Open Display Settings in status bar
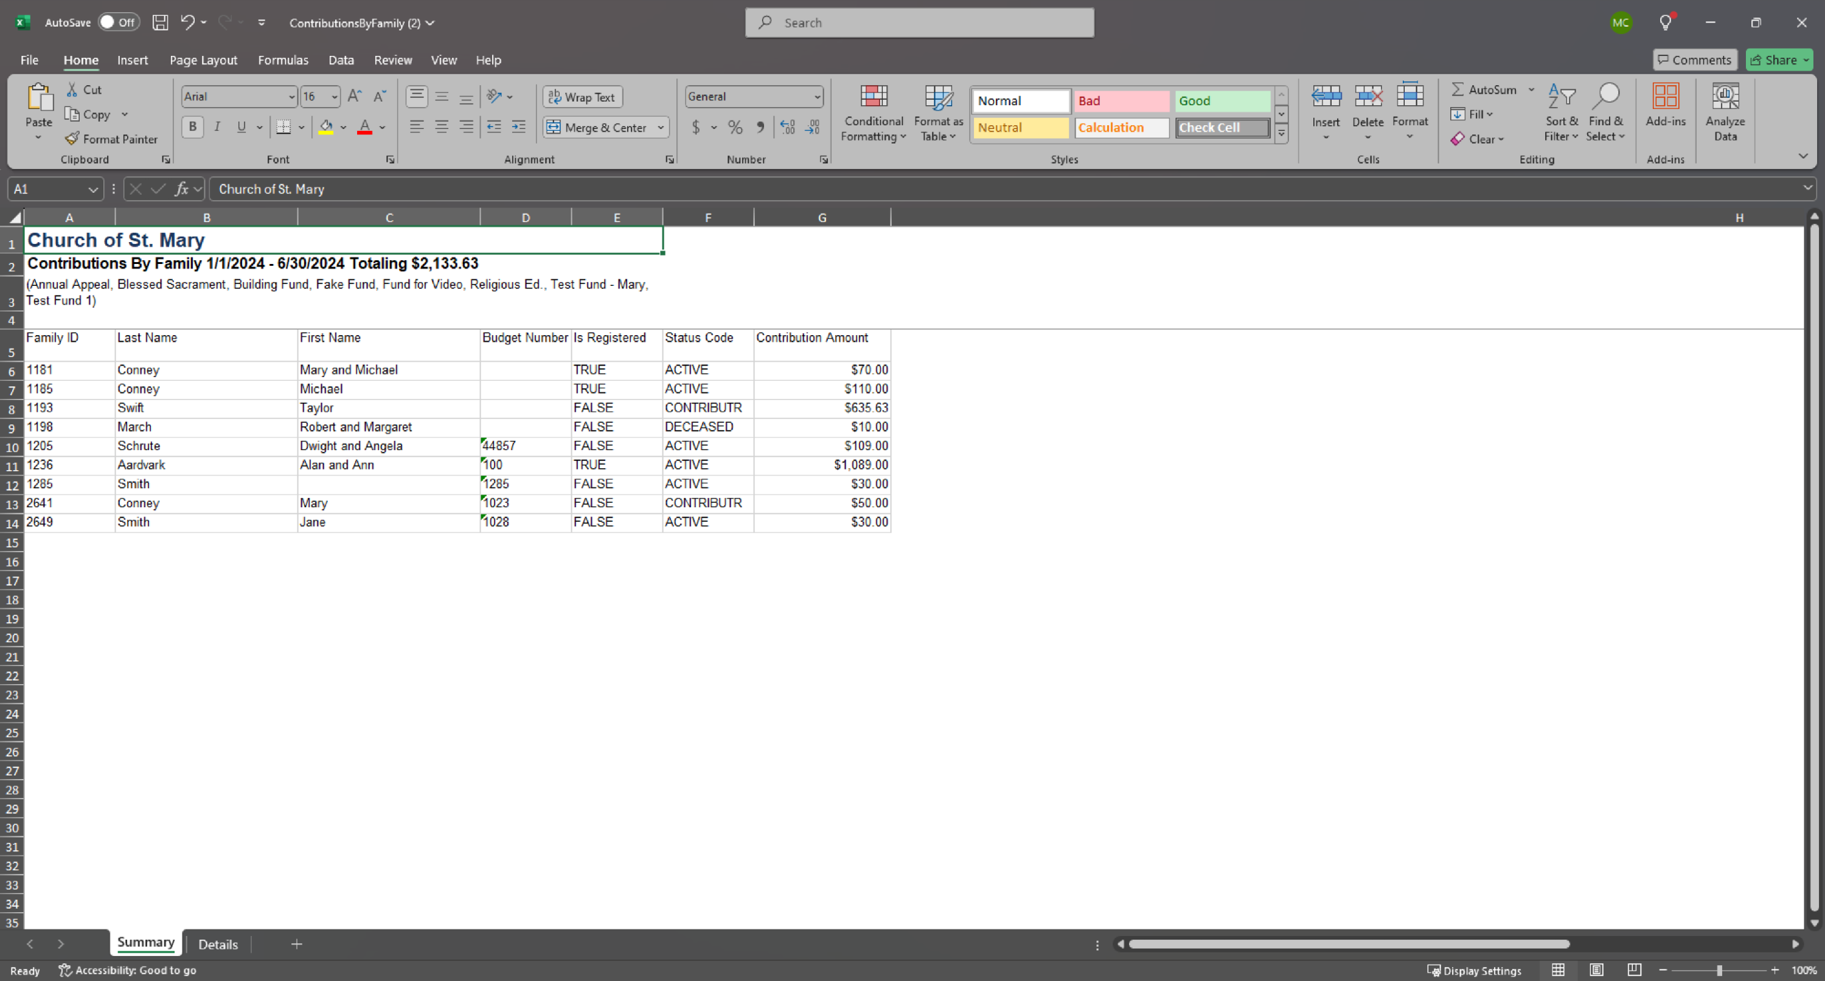 tap(1473, 971)
